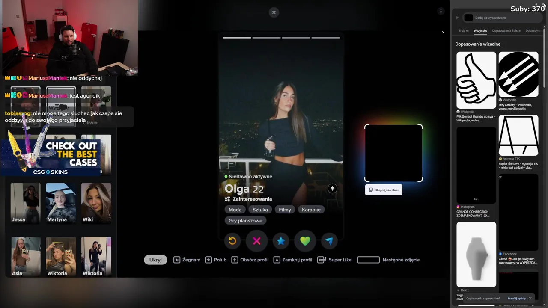Viewport: 548px width, 308px height.
Task: Open the 'Dopasowania ścisłe' tab
Action: point(506,31)
